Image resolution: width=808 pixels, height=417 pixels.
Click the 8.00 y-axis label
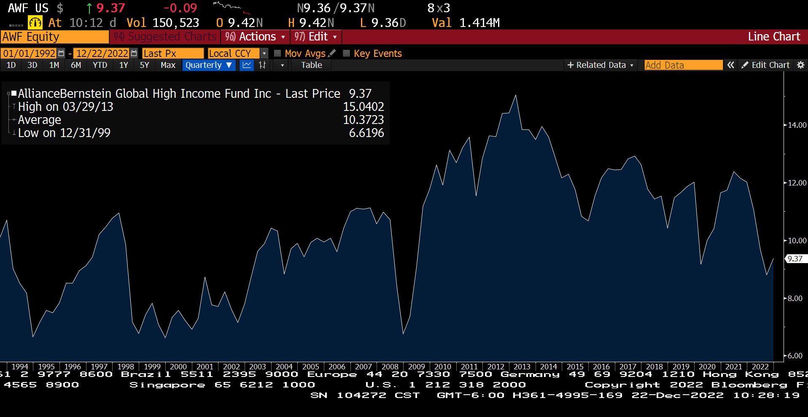(x=795, y=298)
